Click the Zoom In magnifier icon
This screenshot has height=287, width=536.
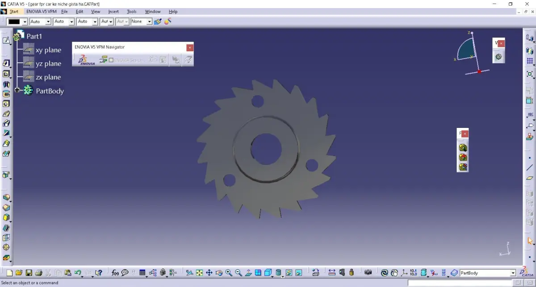pos(229,273)
